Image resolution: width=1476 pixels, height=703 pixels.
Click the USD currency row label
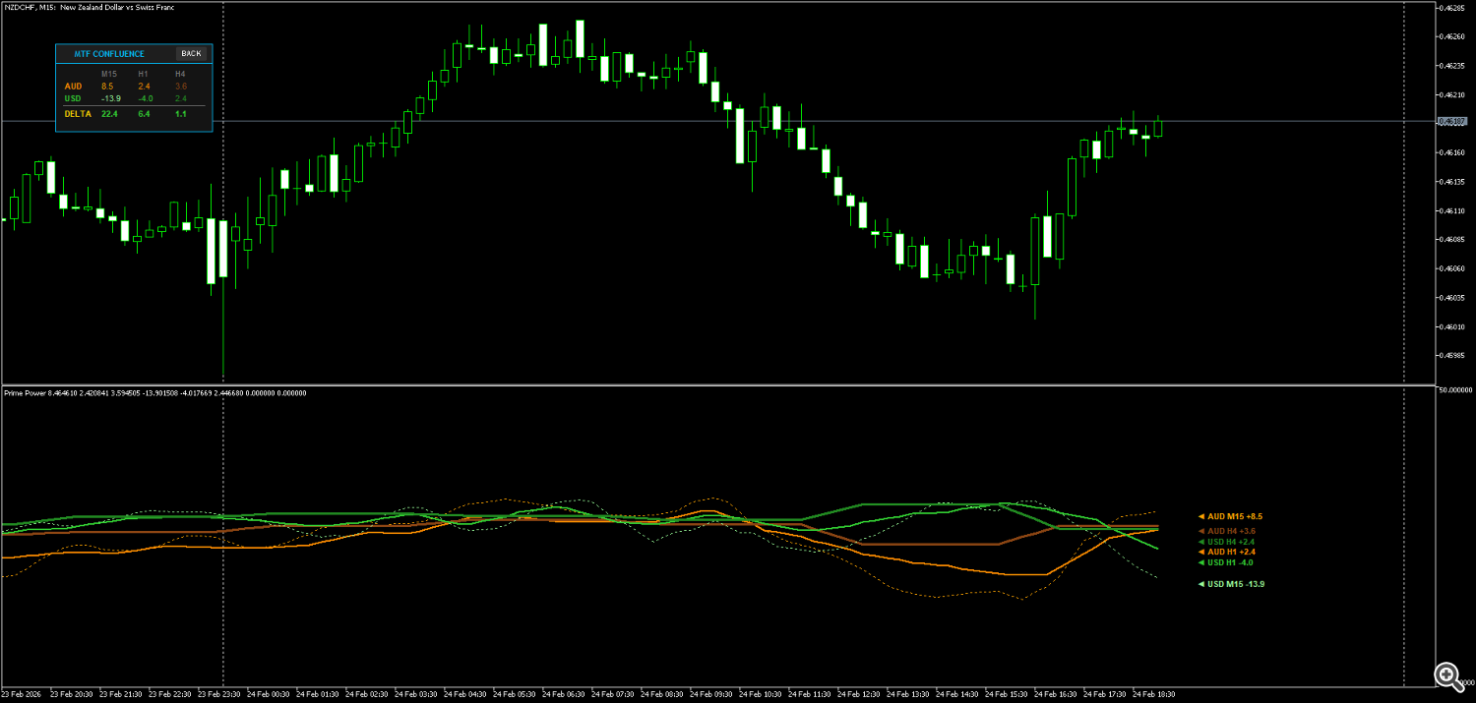[72, 98]
